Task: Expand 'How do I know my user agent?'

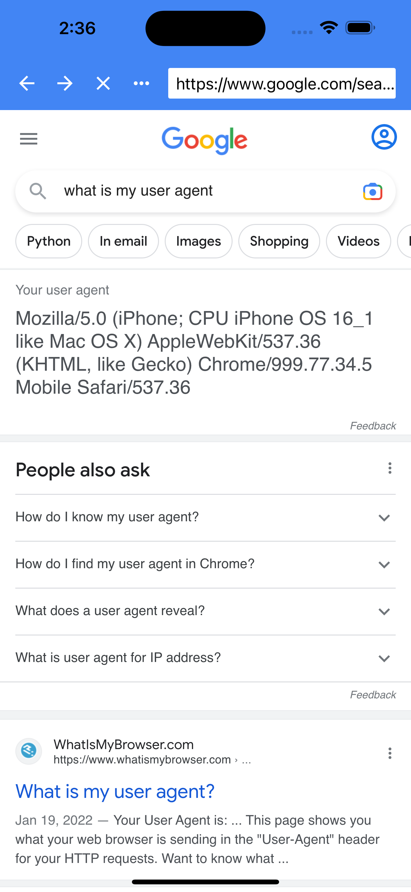Action: point(384,518)
